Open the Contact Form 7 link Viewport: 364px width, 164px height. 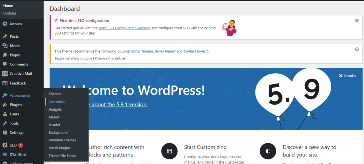(x=196, y=51)
